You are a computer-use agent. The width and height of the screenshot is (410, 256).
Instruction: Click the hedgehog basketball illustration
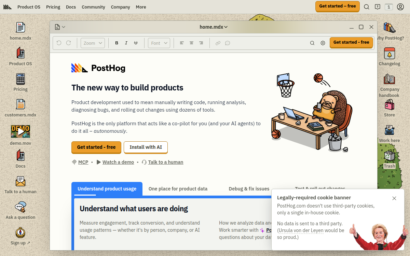point(312,112)
